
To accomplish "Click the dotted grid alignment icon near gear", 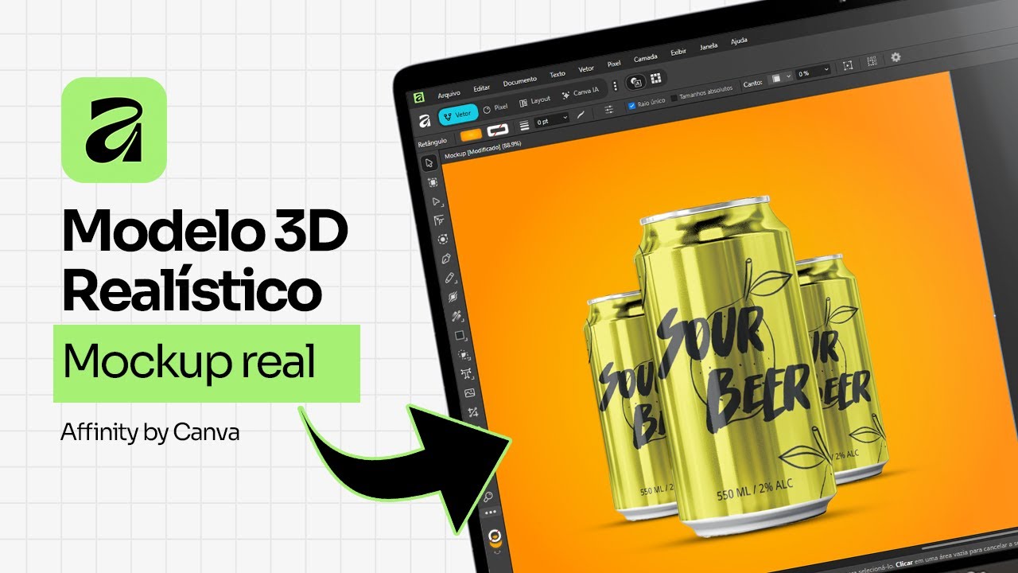I will [872, 61].
